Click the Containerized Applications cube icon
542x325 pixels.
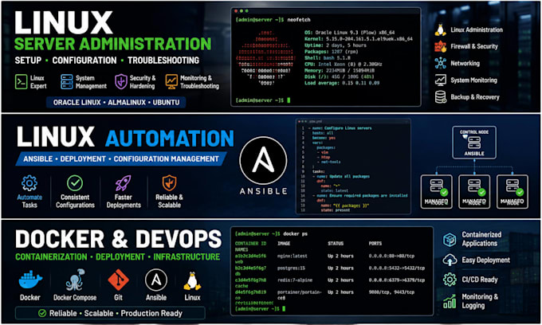(x=450, y=239)
